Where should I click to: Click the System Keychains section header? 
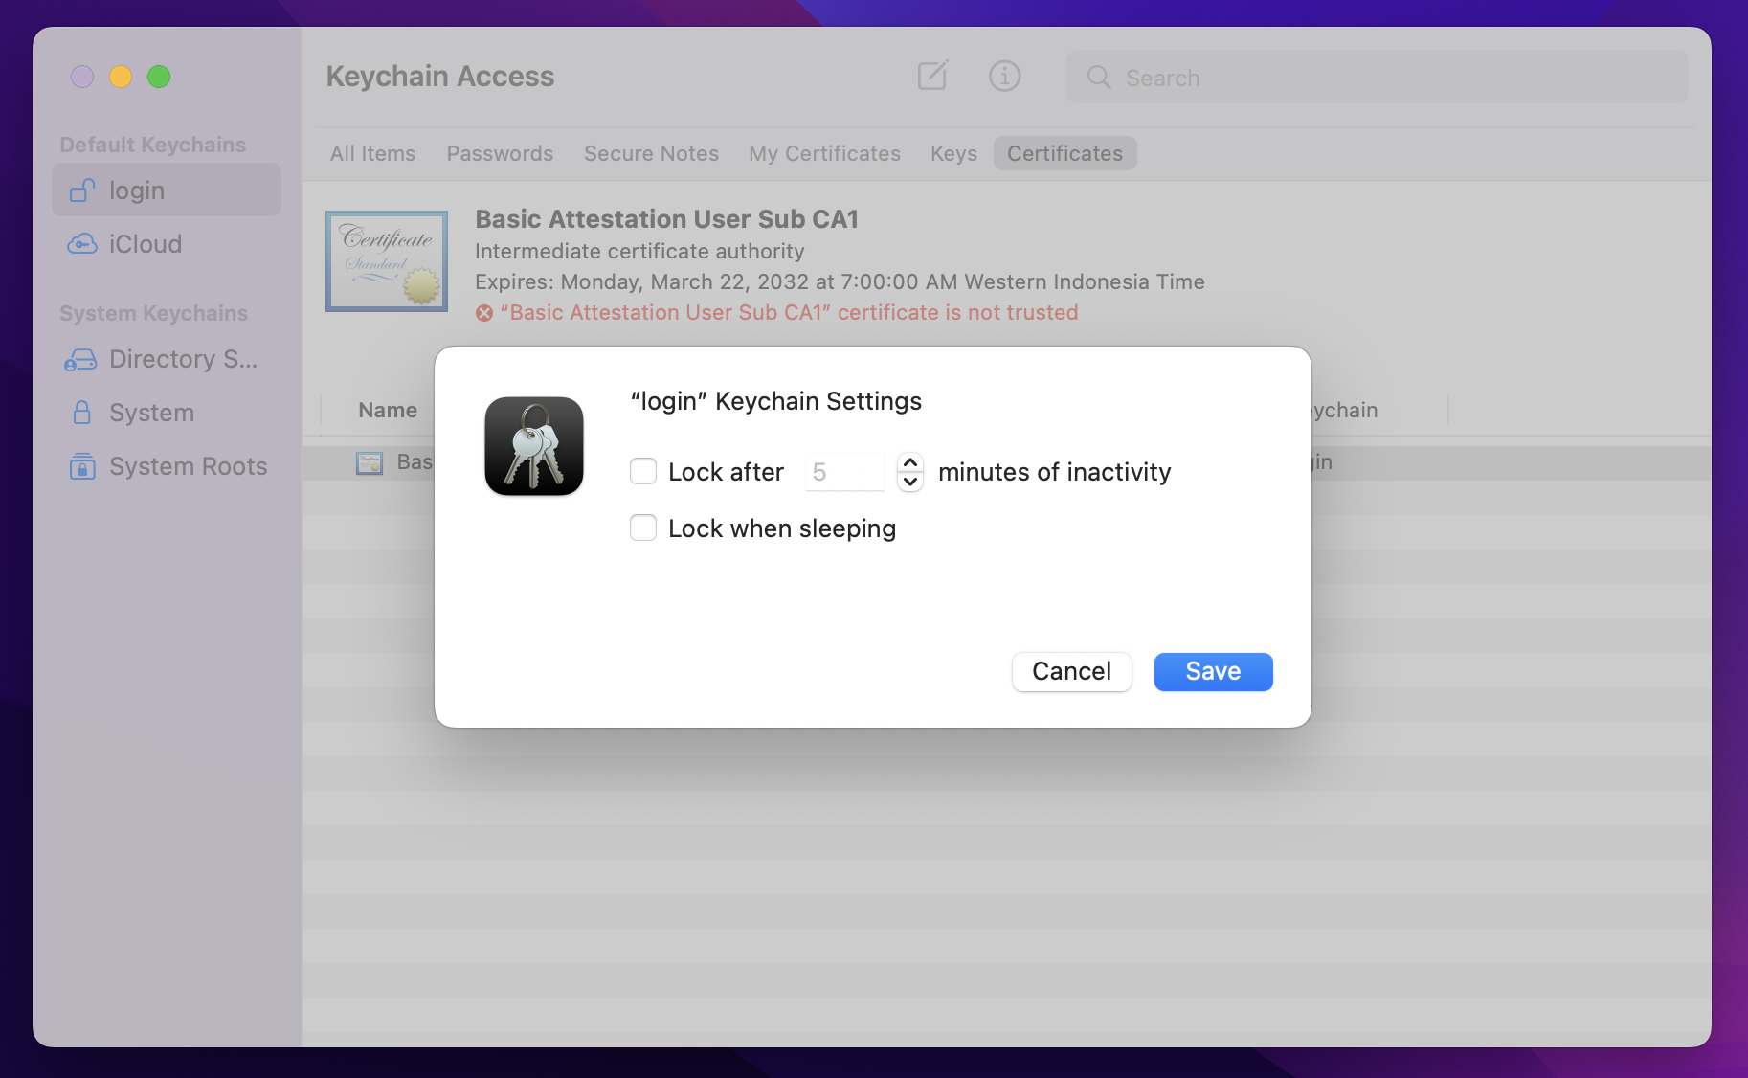tap(153, 313)
